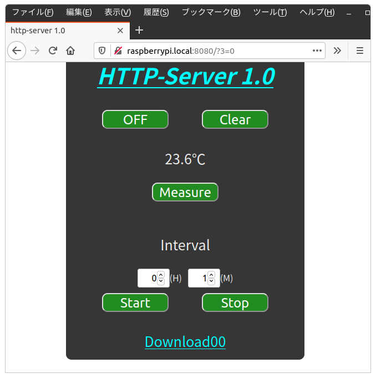Click the tracking protection shield icon
The image size is (376, 378).
click(x=102, y=51)
